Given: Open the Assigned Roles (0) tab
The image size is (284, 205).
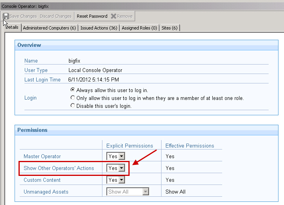Looking at the screenshot, I should 139,28.
